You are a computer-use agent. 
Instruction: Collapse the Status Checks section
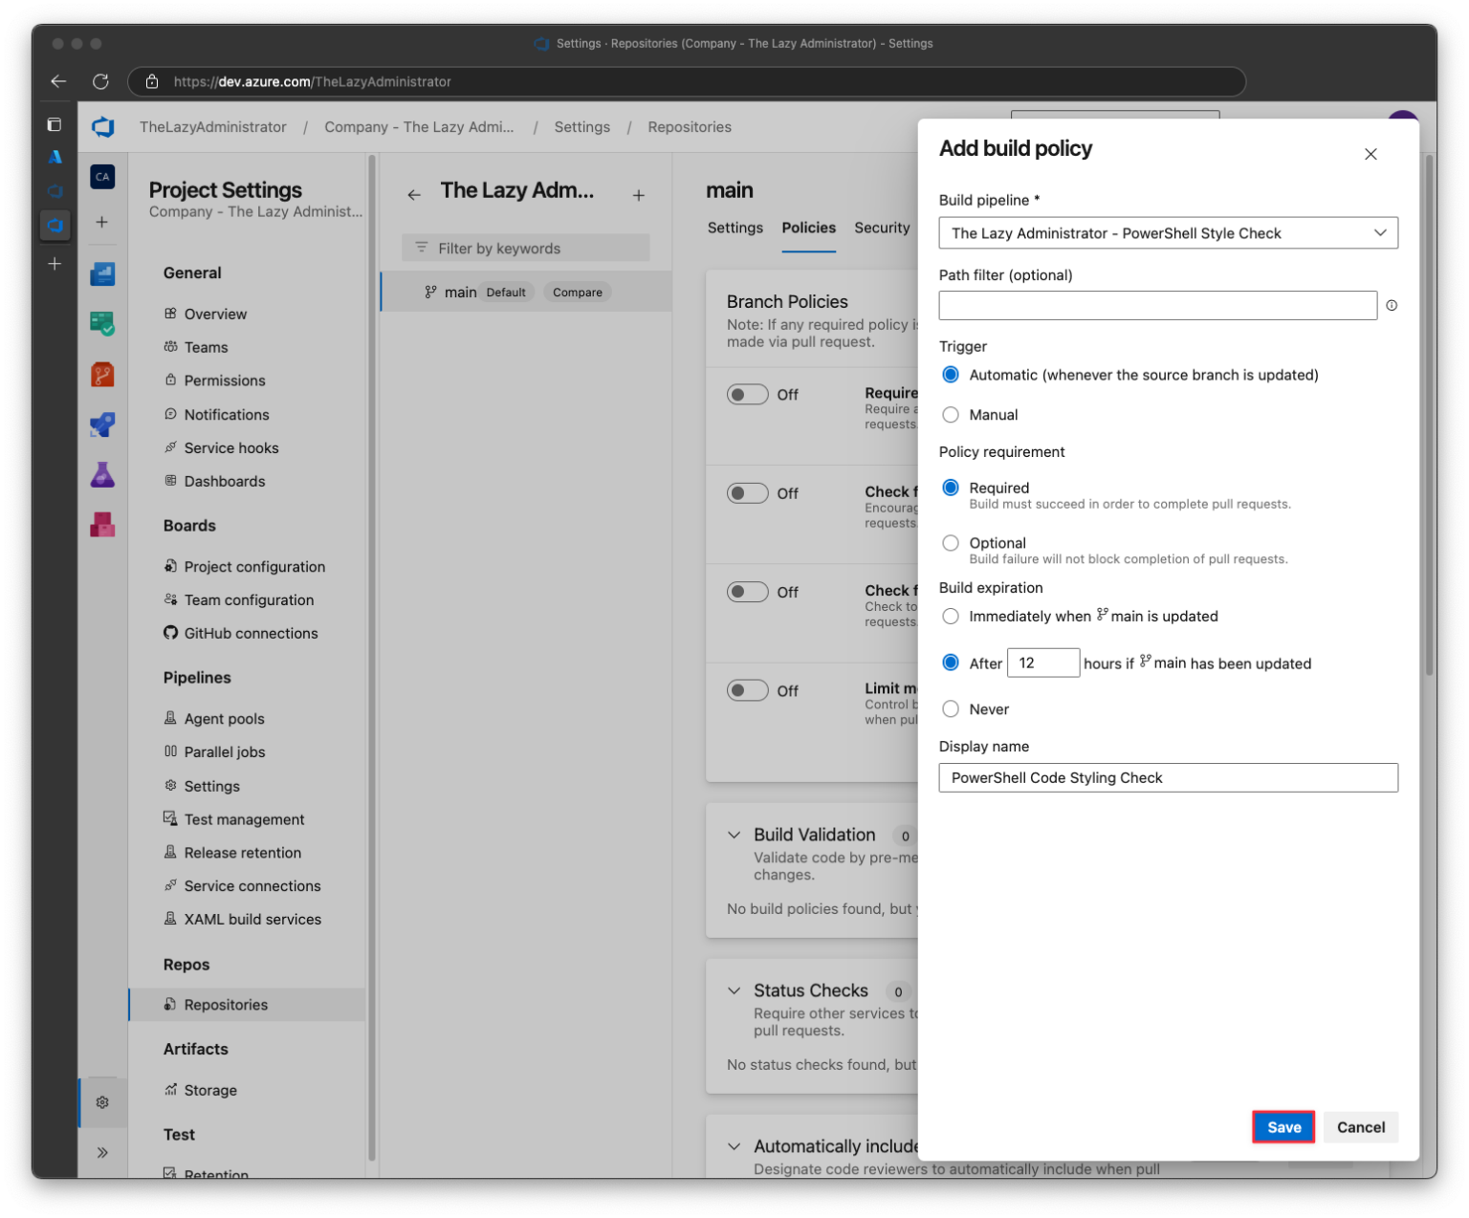[734, 990]
